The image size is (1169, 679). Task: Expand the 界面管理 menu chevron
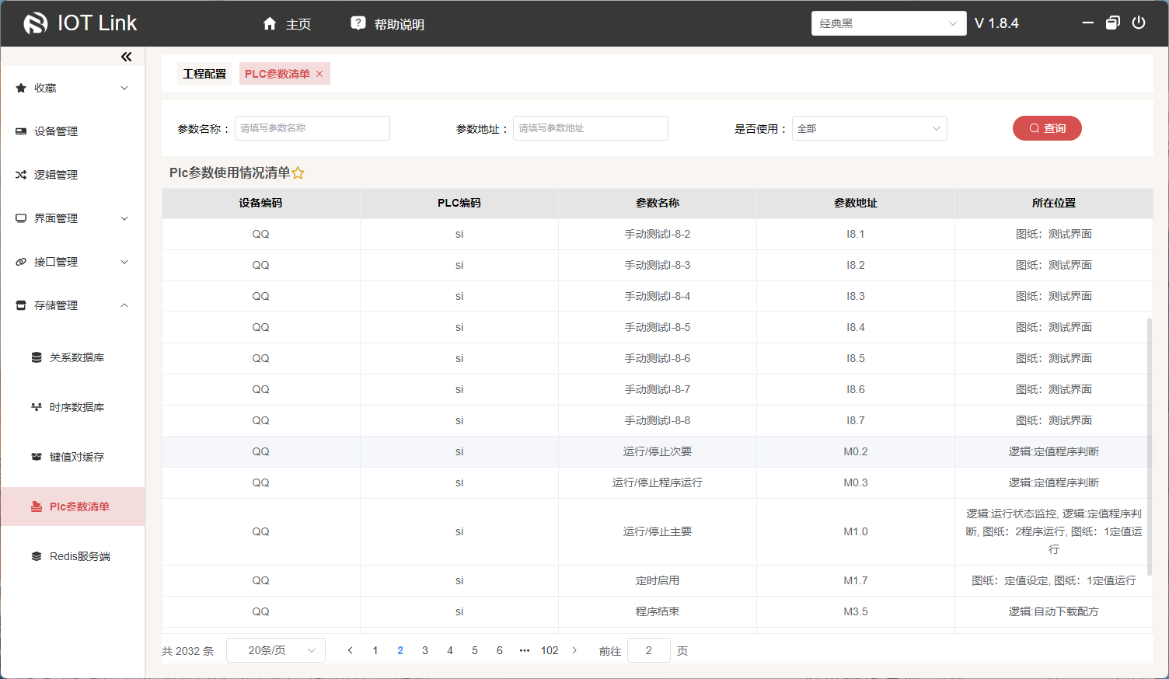124,218
